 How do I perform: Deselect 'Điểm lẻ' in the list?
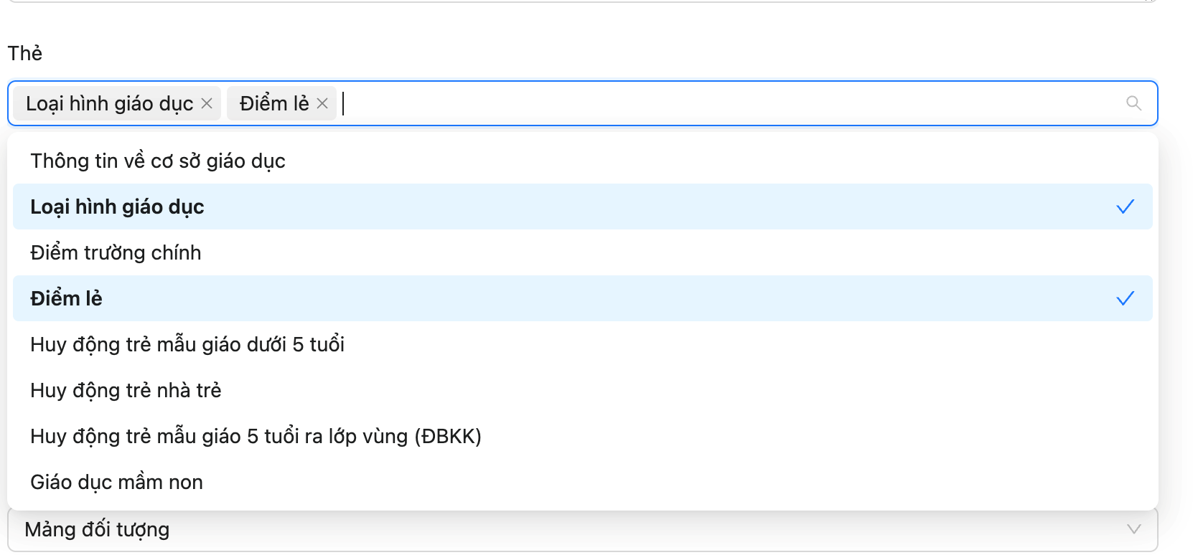(x=66, y=298)
